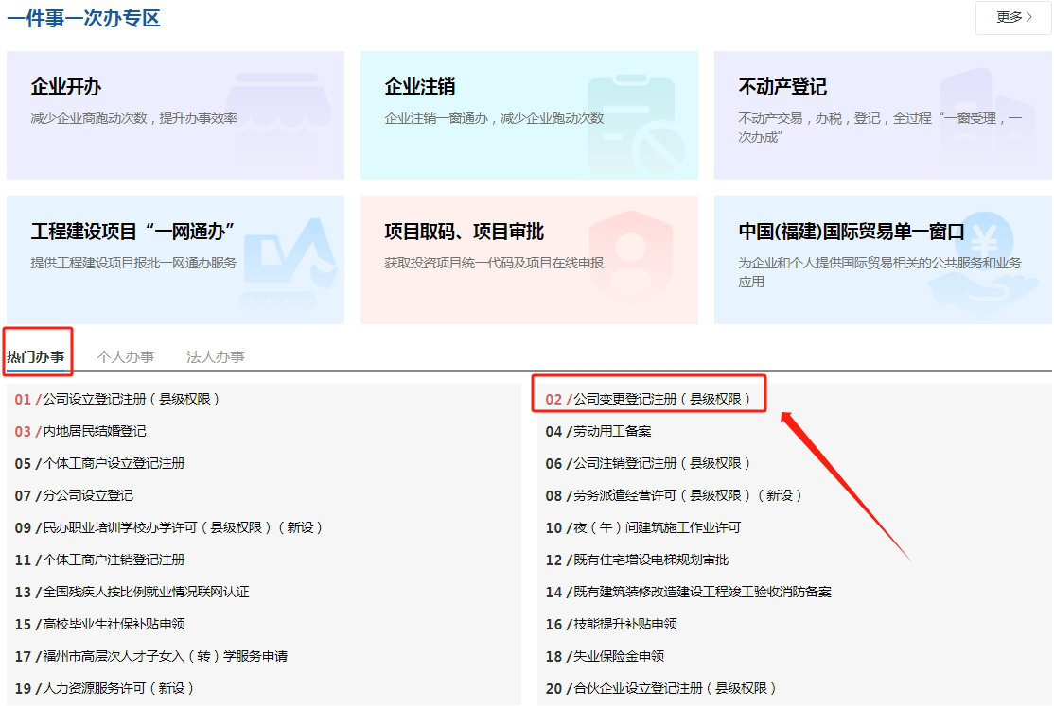Select 高校毕业生社保补贴申领 link

click(114, 624)
